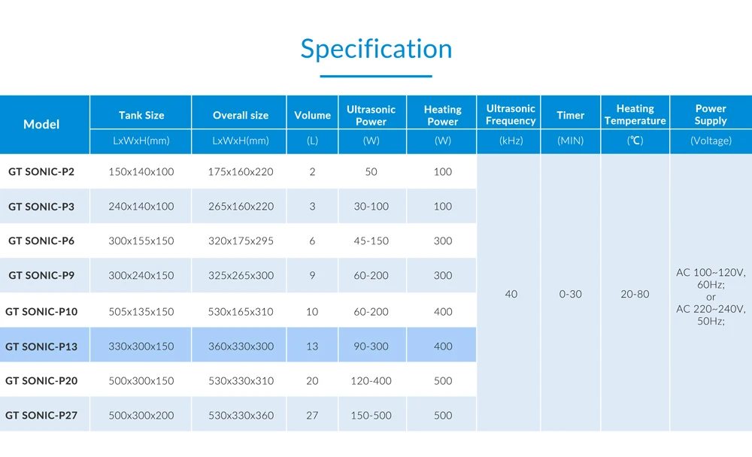
Task: Select the Model column header
Action: pos(41,124)
